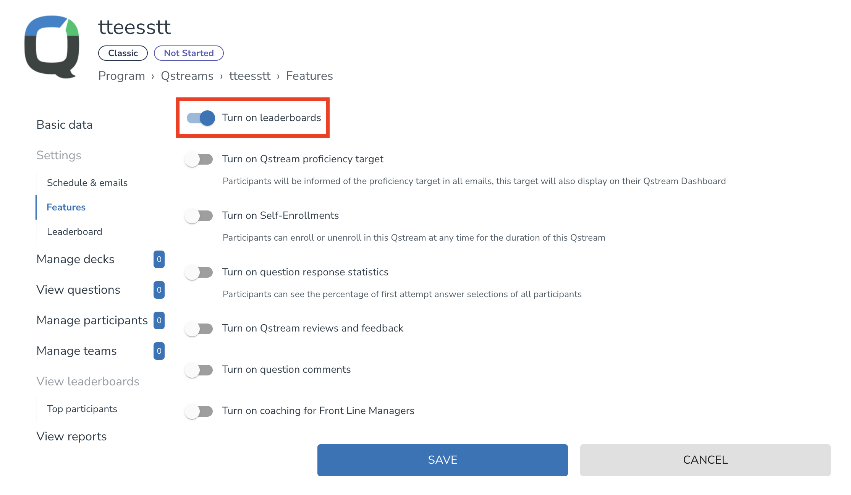Image resolution: width=851 pixels, height=495 pixels.
Task: Enable Qstream reviews and feedback
Action: (x=199, y=328)
